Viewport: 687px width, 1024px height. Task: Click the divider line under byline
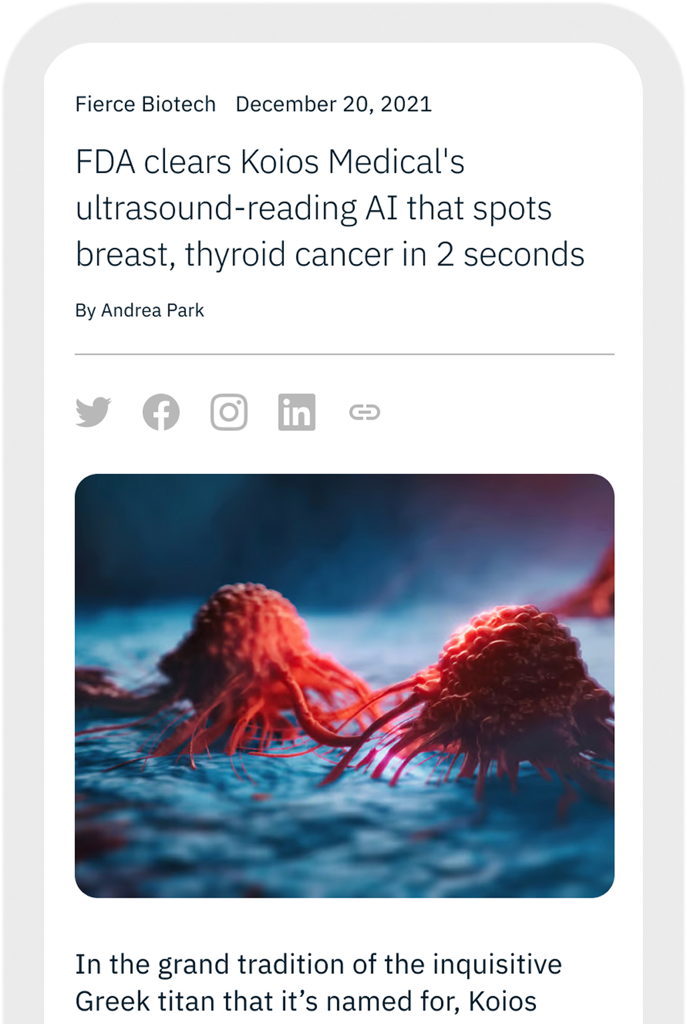pos(345,354)
